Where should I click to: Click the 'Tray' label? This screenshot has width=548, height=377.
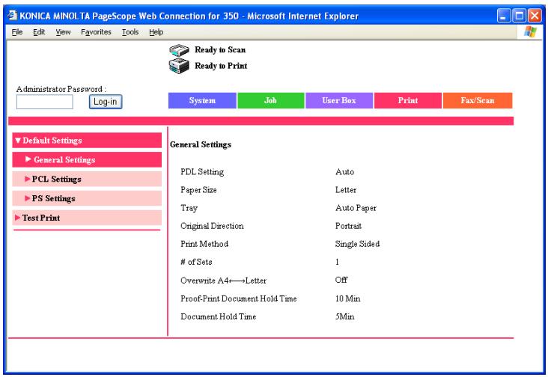point(189,208)
